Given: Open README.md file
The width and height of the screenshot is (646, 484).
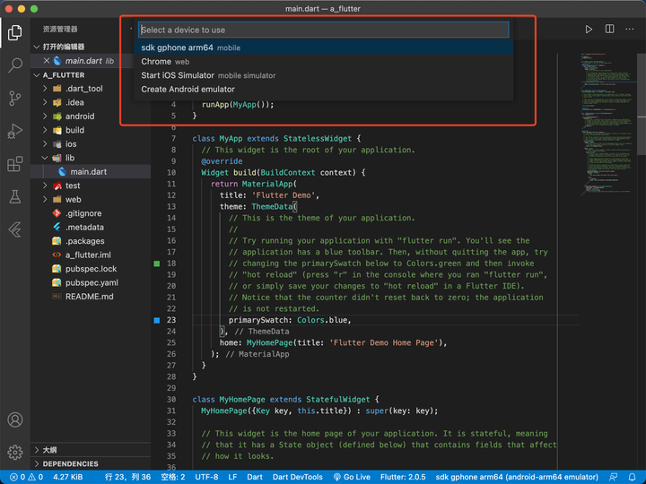Looking at the screenshot, I should pyautogui.click(x=89, y=297).
